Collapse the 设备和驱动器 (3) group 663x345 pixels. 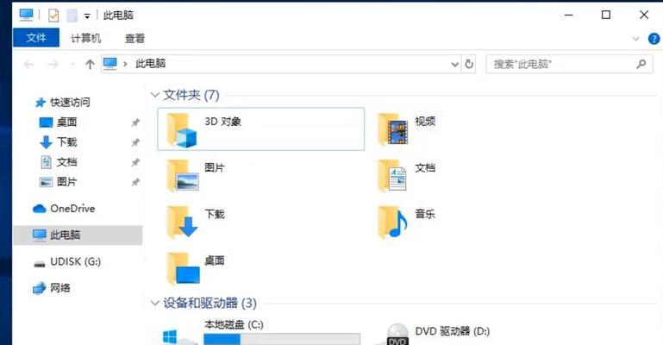154,303
